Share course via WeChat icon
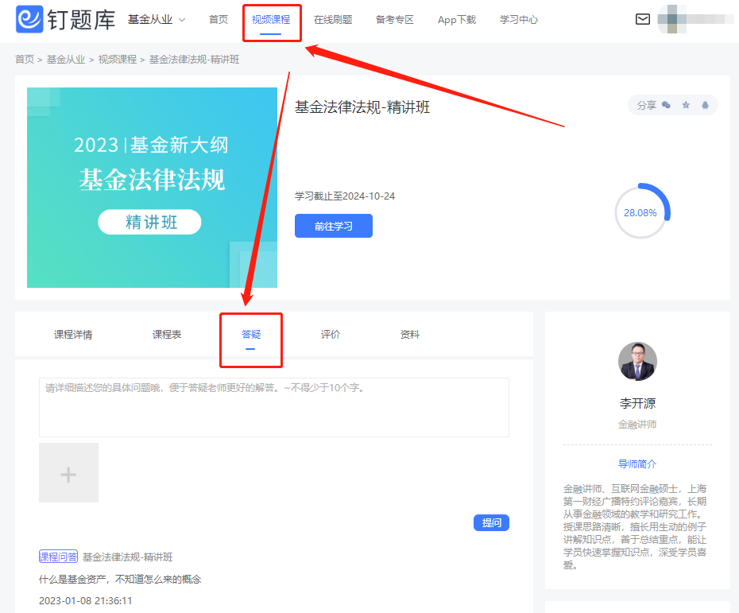Screen dimensions: 739x613 coord(666,105)
